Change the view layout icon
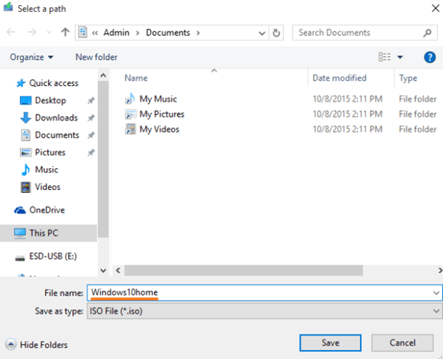 tap(385, 57)
